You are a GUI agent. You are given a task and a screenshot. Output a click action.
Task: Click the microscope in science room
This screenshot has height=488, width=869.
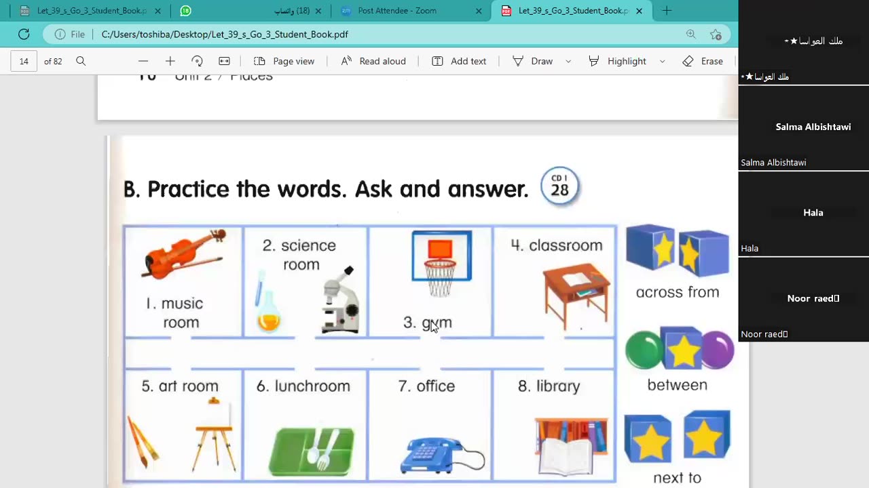pyautogui.click(x=339, y=300)
